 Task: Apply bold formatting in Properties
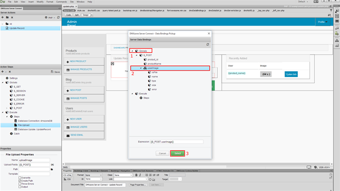coord(136,175)
